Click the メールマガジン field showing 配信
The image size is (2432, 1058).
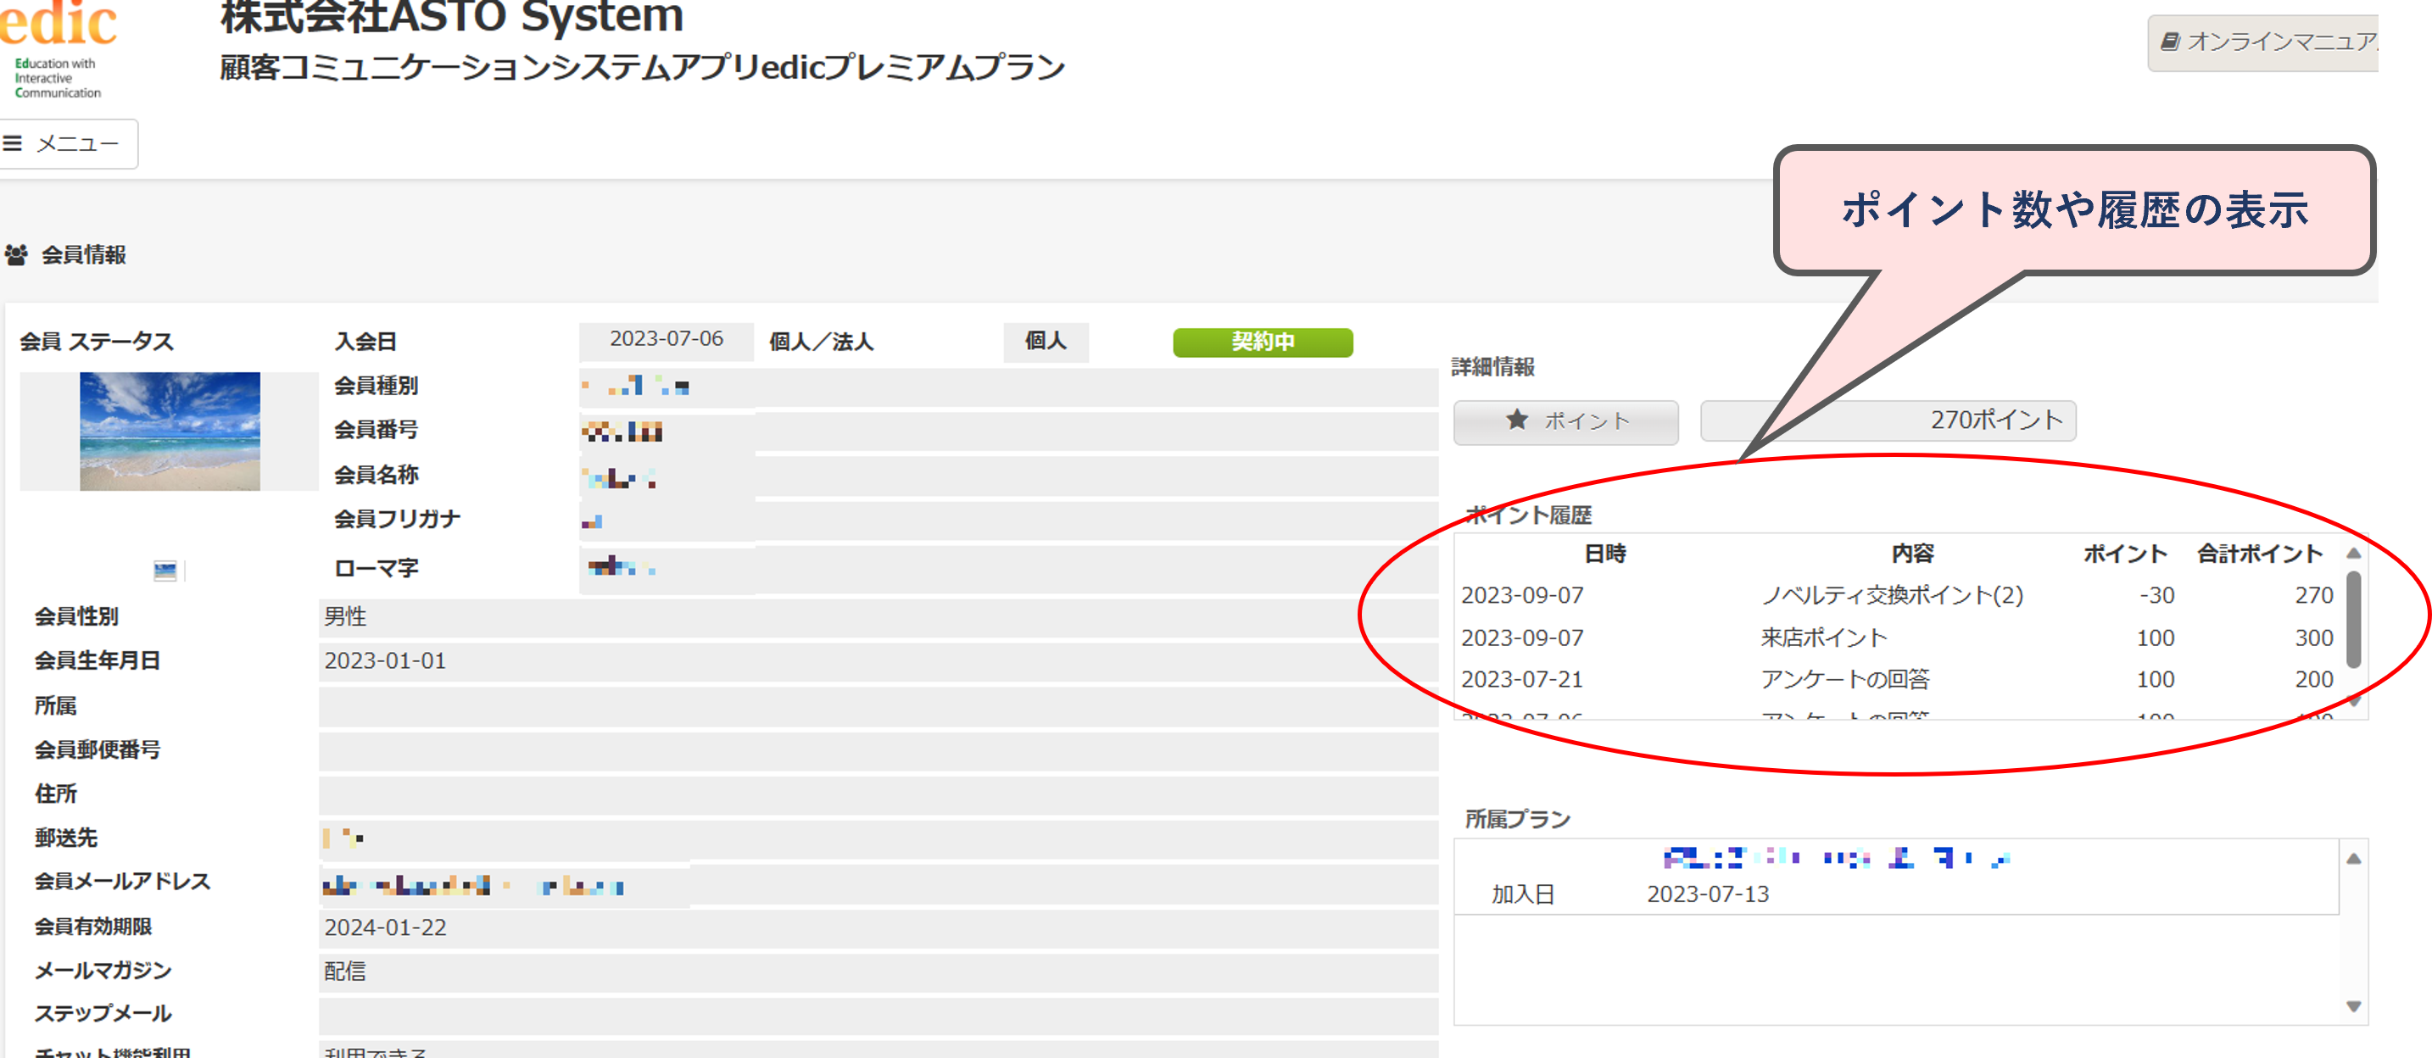(878, 972)
